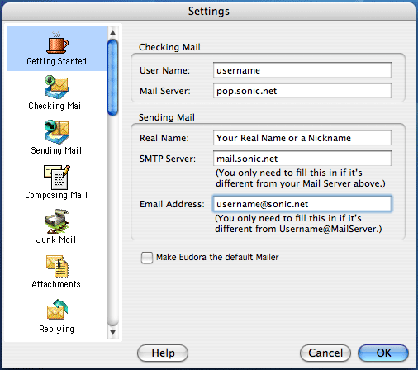Open the Composing Mail settings category

56,182
